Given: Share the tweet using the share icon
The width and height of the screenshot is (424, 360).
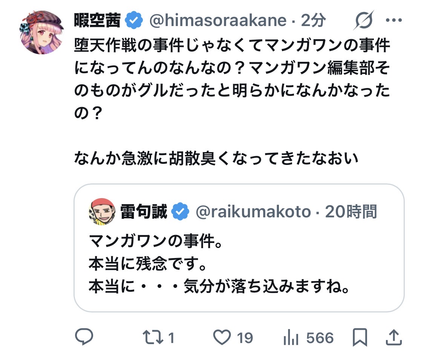Looking at the screenshot, I should tap(393, 337).
